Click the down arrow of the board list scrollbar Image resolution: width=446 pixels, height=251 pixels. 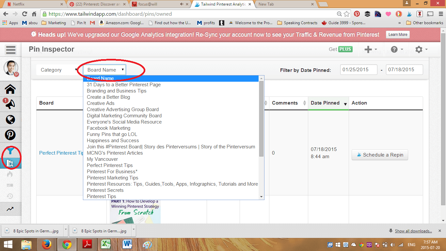[261, 197]
